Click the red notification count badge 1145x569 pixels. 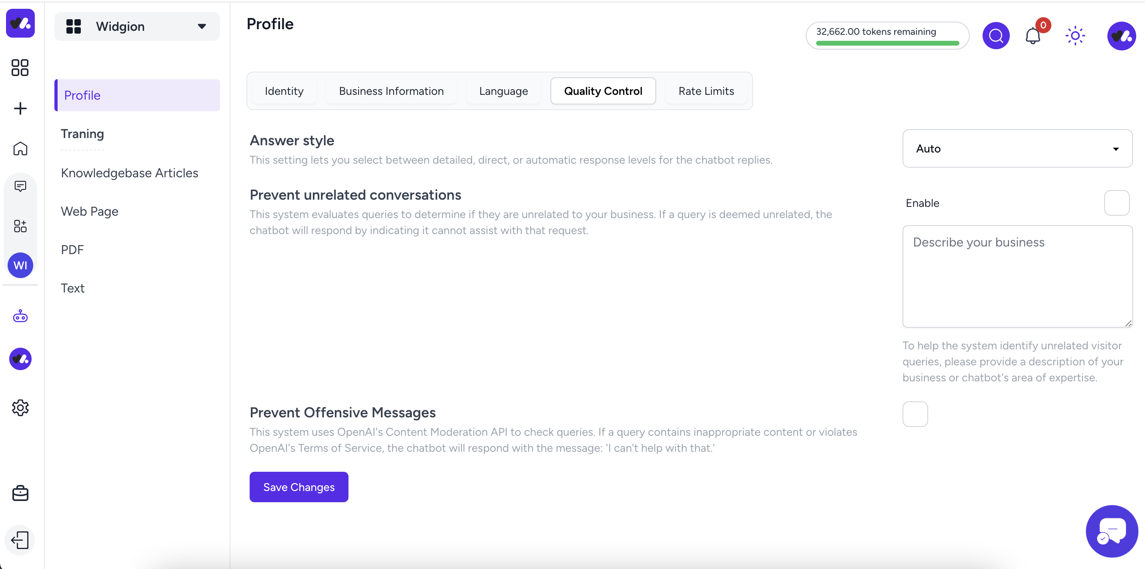[x=1043, y=25]
